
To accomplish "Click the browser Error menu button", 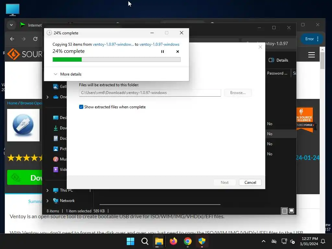I will (x=312, y=39).
